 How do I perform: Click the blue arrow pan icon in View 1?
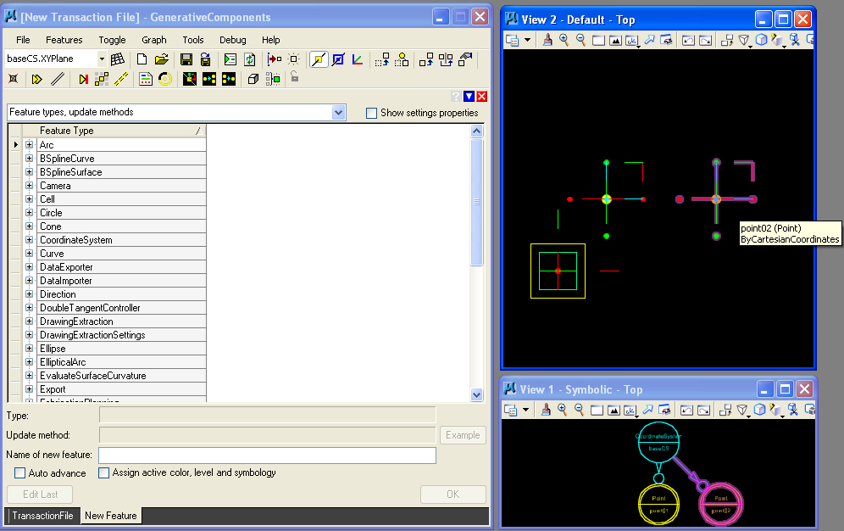tap(648, 410)
